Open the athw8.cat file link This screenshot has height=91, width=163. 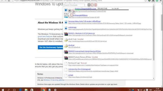click(x=71, y=45)
